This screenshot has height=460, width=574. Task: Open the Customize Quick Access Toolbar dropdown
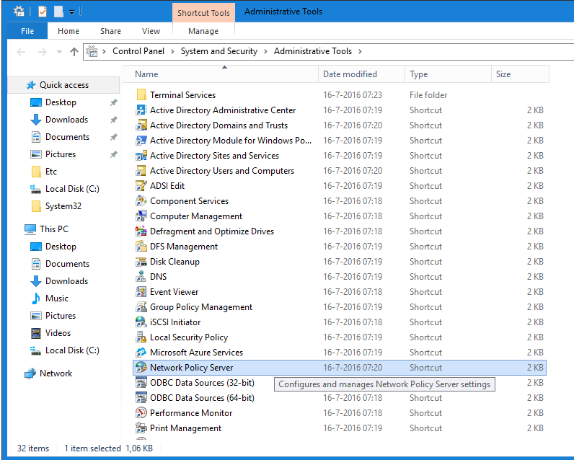click(72, 12)
